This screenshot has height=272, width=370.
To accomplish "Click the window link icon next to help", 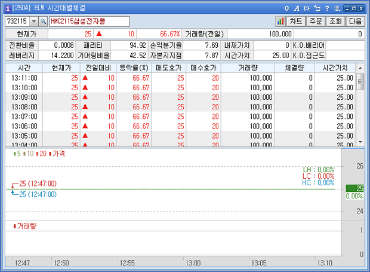I will [317, 8].
